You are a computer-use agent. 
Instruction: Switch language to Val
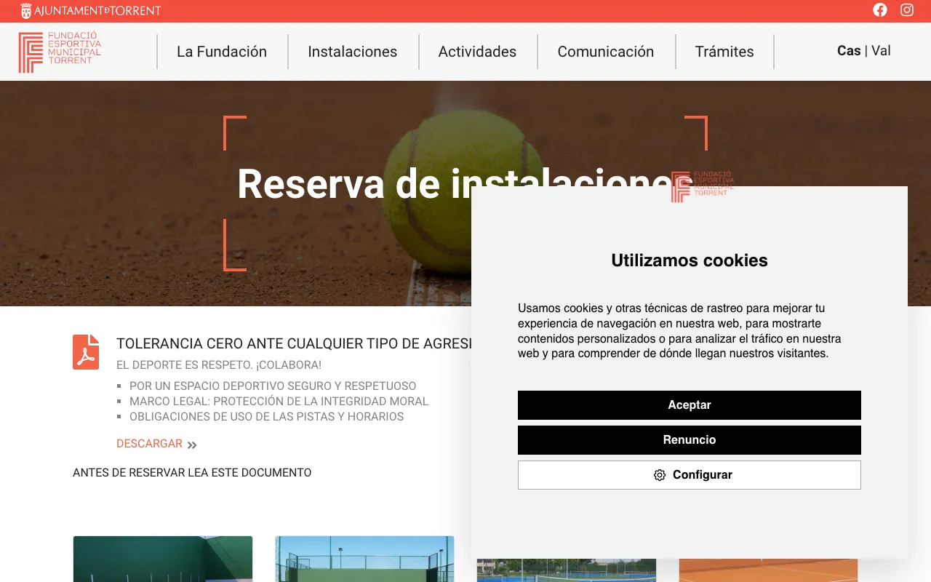pyautogui.click(x=881, y=51)
